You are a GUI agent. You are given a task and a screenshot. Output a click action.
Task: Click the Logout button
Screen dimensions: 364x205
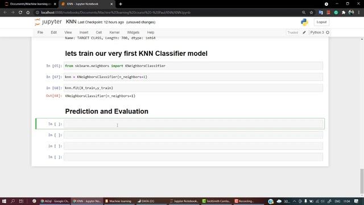pyautogui.click(x=321, y=22)
